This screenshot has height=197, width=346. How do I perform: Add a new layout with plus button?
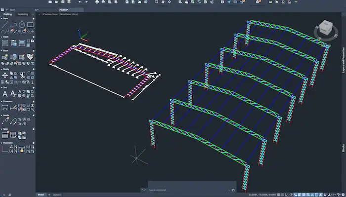point(49,195)
